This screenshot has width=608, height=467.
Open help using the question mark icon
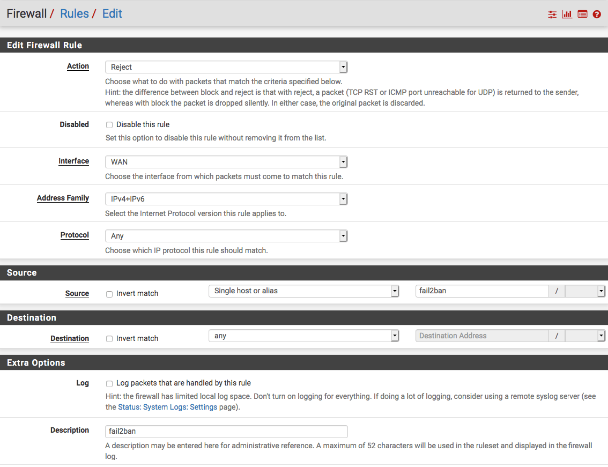pyautogui.click(x=597, y=14)
